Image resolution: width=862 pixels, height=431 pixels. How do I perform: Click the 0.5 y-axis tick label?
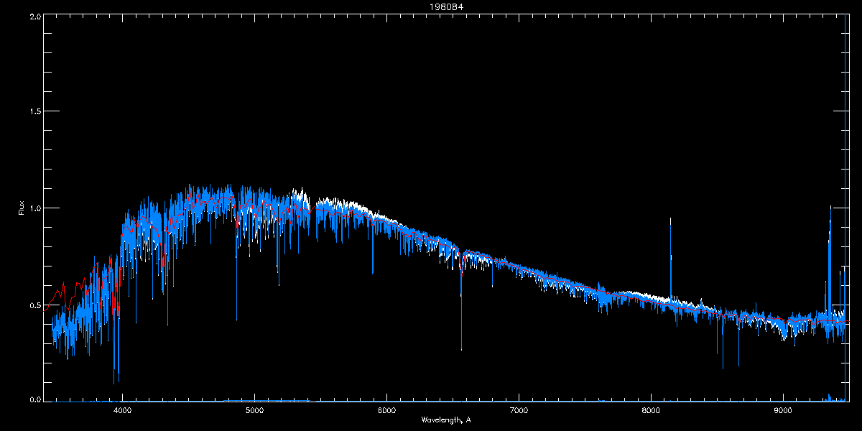click(x=34, y=305)
